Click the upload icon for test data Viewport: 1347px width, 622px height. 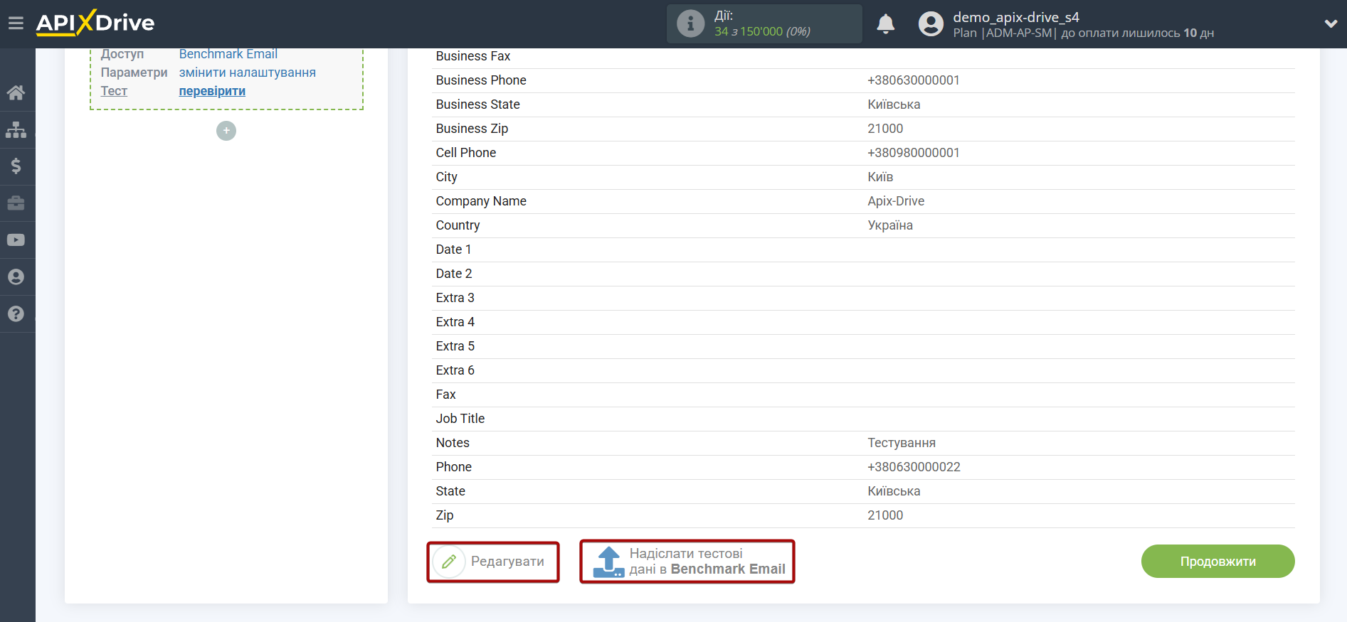(x=609, y=562)
